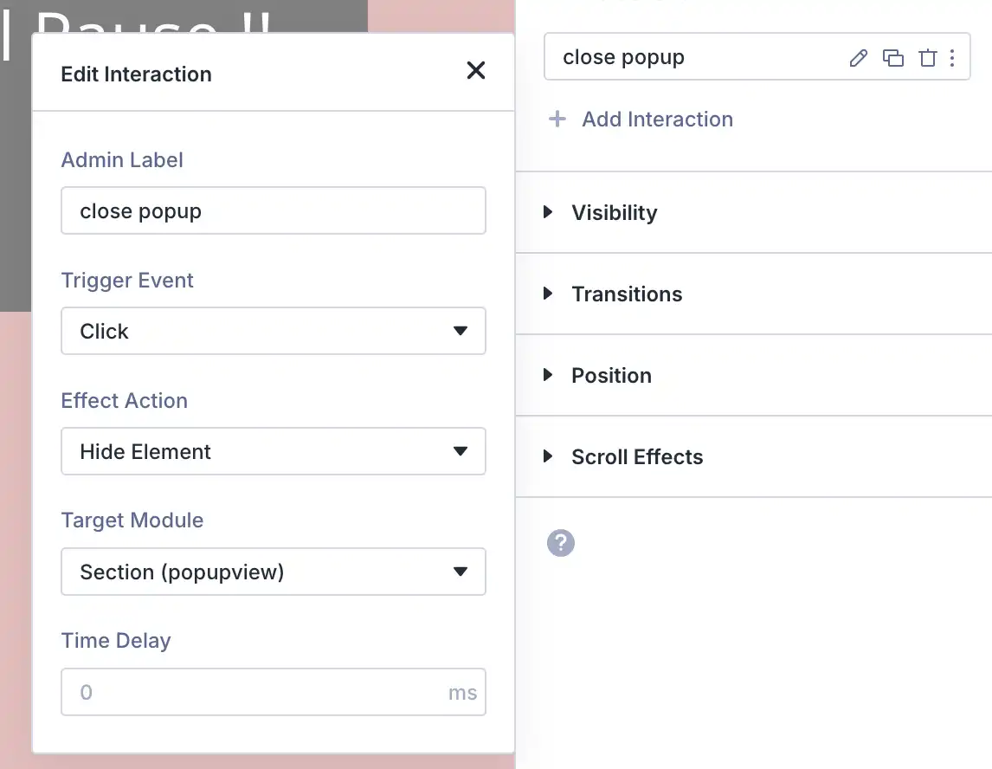Open the Trigger Event dropdown
This screenshot has width=992, height=769.
pyautogui.click(x=274, y=331)
